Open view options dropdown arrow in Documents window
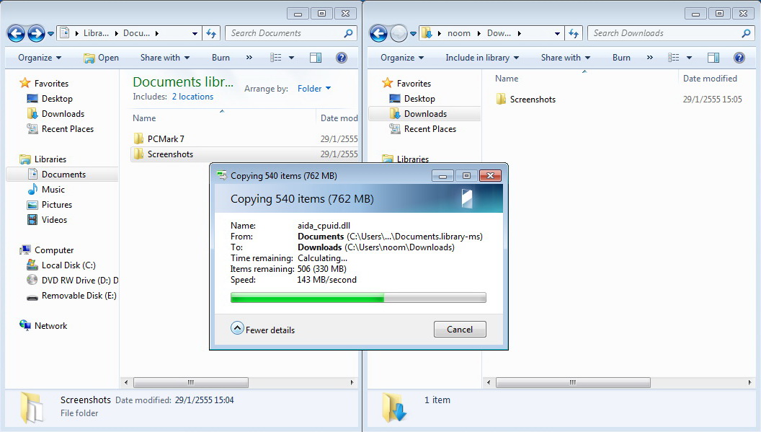This screenshot has height=432, width=761. (x=291, y=58)
